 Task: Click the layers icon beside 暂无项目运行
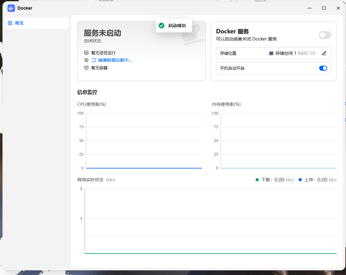(x=86, y=53)
